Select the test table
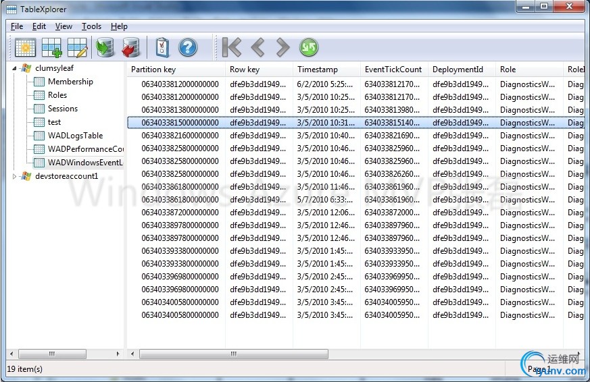Image resolution: width=590 pixels, height=382 pixels. (x=54, y=122)
